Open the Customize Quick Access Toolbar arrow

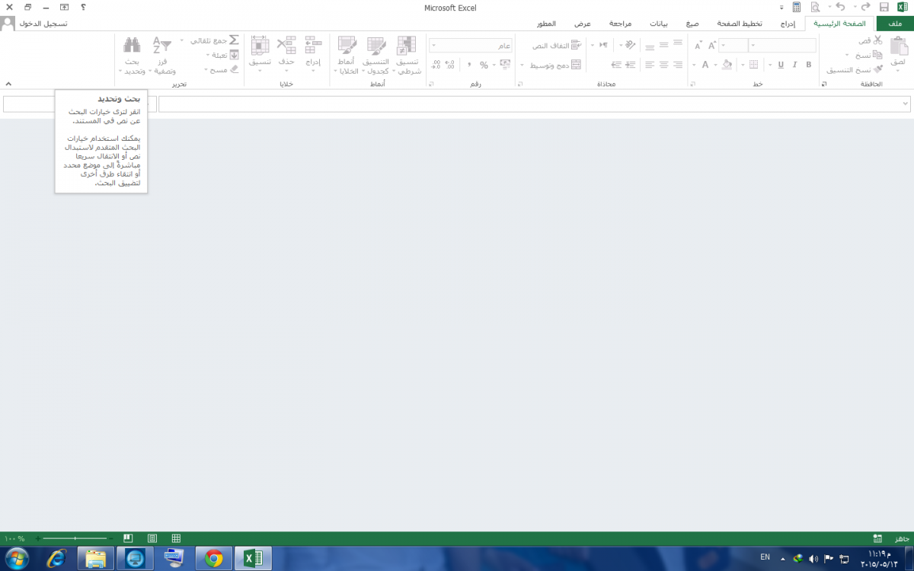[x=781, y=7]
